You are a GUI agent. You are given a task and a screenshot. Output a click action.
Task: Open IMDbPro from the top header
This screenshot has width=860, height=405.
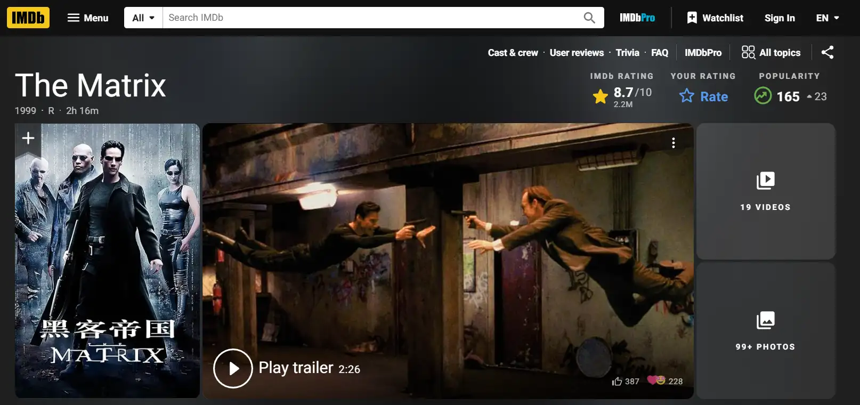coord(637,18)
